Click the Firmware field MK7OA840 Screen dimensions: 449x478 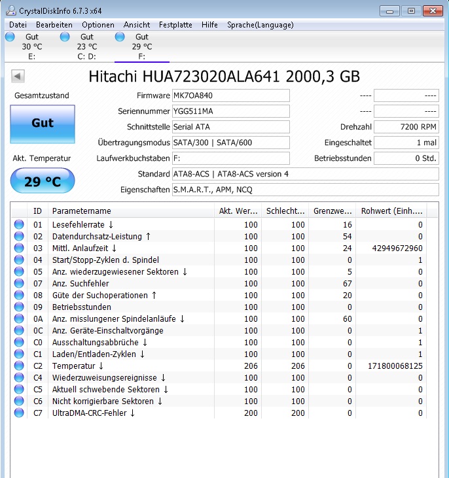[x=231, y=95]
